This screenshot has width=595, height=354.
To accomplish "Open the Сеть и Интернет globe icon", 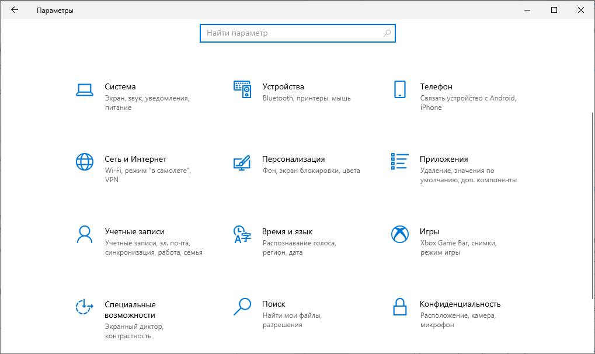I will [85, 162].
